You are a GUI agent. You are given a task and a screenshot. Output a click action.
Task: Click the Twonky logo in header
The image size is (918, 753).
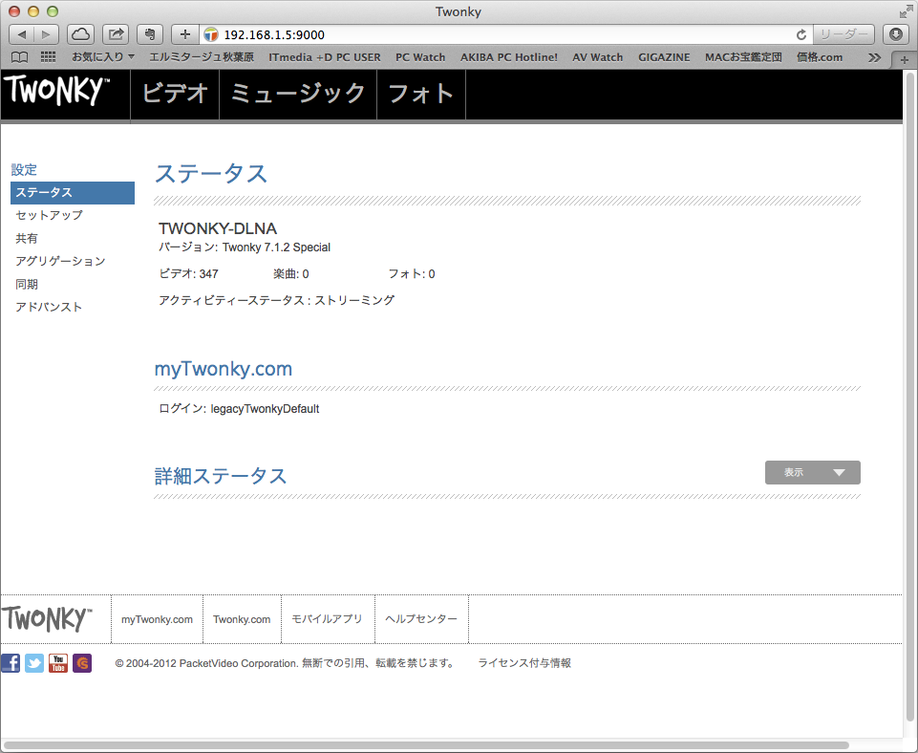pos(57,91)
